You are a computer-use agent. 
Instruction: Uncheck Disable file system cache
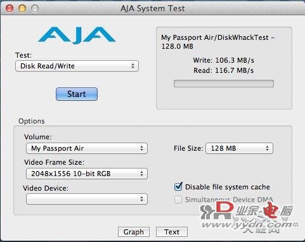178,187
